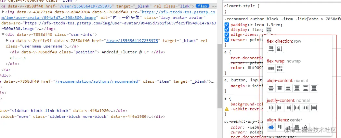Viewport: 341px width, 138px height.
Task: Set flex-direction to row icon
Action: pyautogui.click(x=271, y=49)
